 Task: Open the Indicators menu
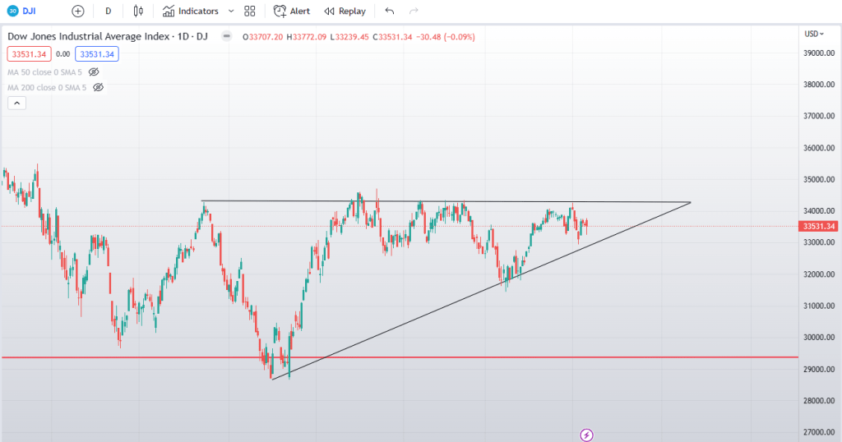191,12
